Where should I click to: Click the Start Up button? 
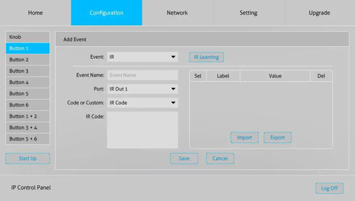pos(27,158)
